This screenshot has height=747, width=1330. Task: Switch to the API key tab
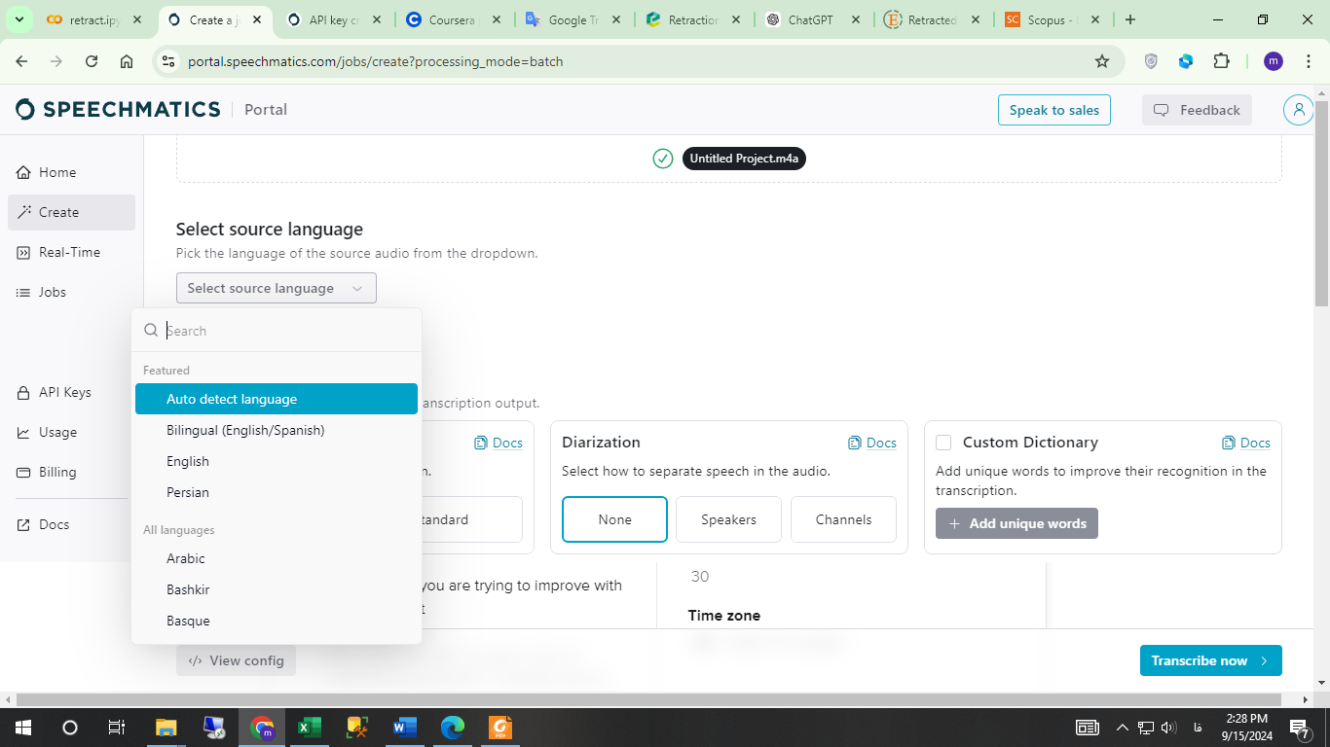334,19
